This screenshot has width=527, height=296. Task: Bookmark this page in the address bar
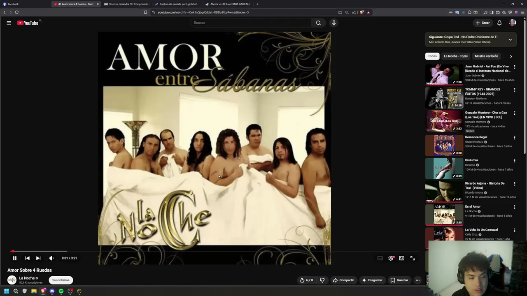pyautogui.click(x=145, y=12)
